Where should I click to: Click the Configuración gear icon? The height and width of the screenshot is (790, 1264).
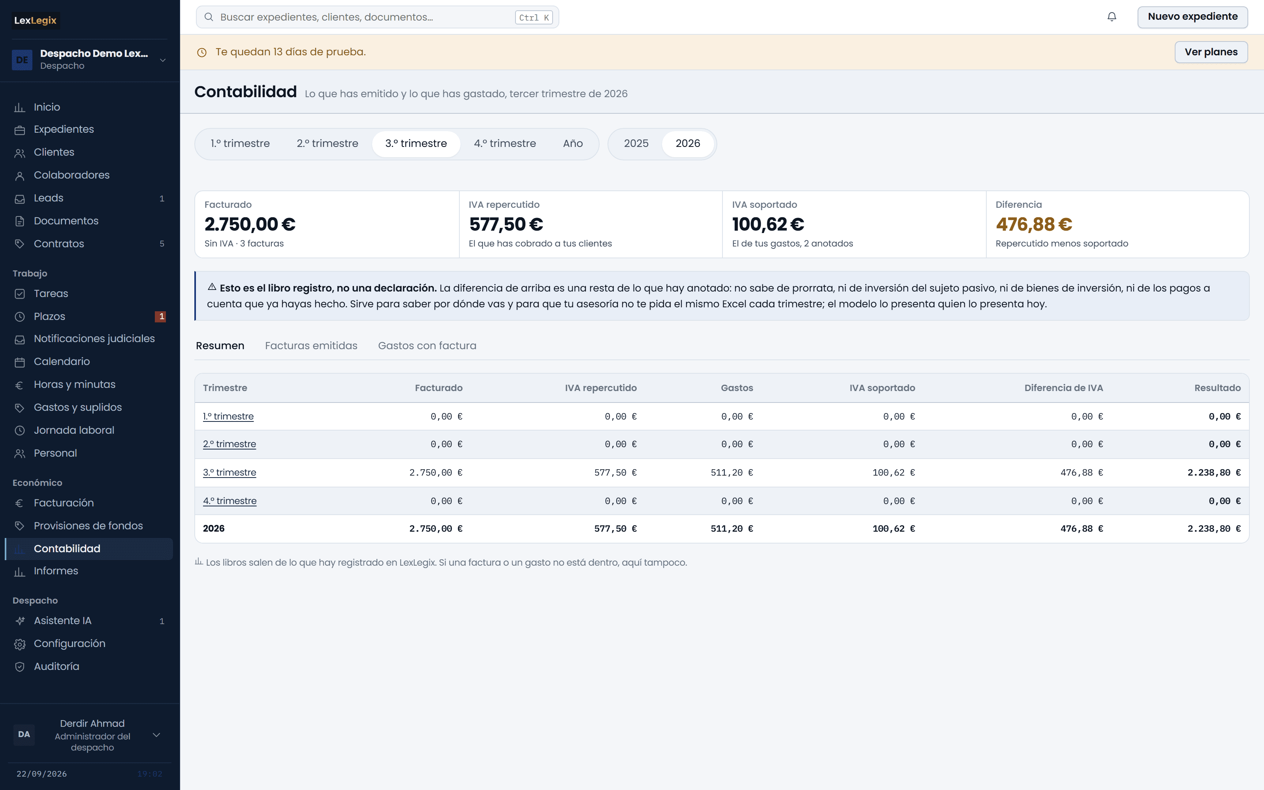19,644
